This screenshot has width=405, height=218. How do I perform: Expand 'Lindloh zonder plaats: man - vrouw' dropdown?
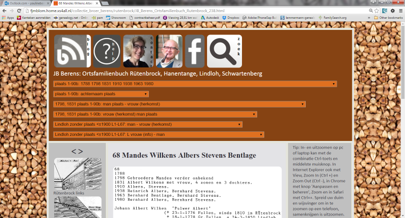click(x=148, y=124)
